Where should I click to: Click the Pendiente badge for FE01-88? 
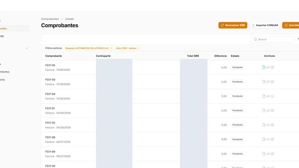click(237, 140)
